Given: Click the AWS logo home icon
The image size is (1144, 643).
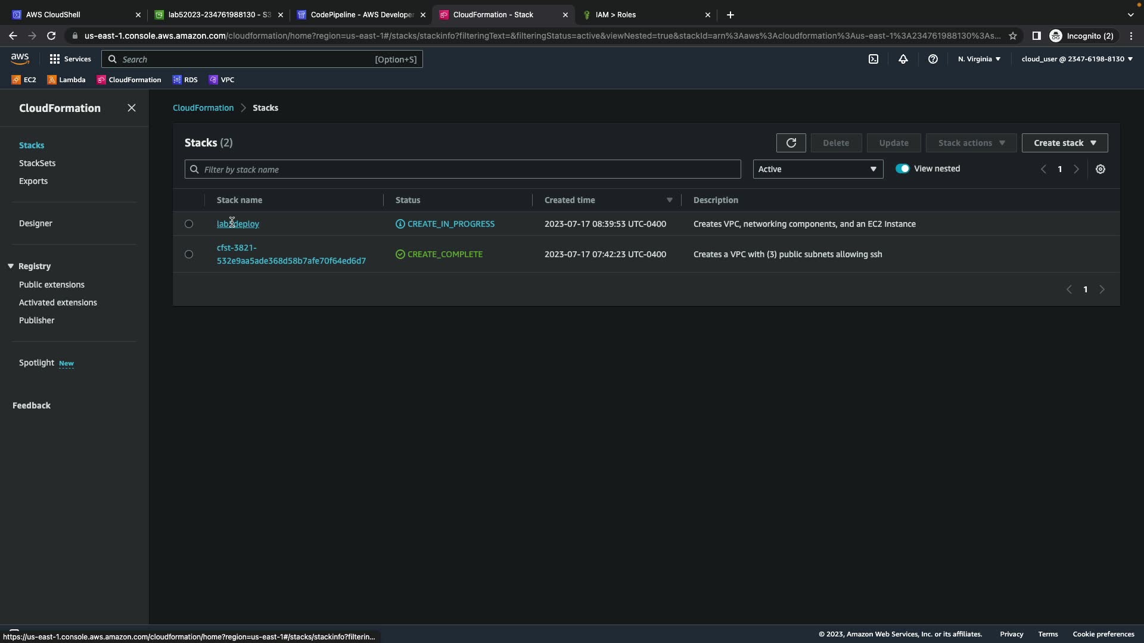Looking at the screenshot, I should [20, 58].
